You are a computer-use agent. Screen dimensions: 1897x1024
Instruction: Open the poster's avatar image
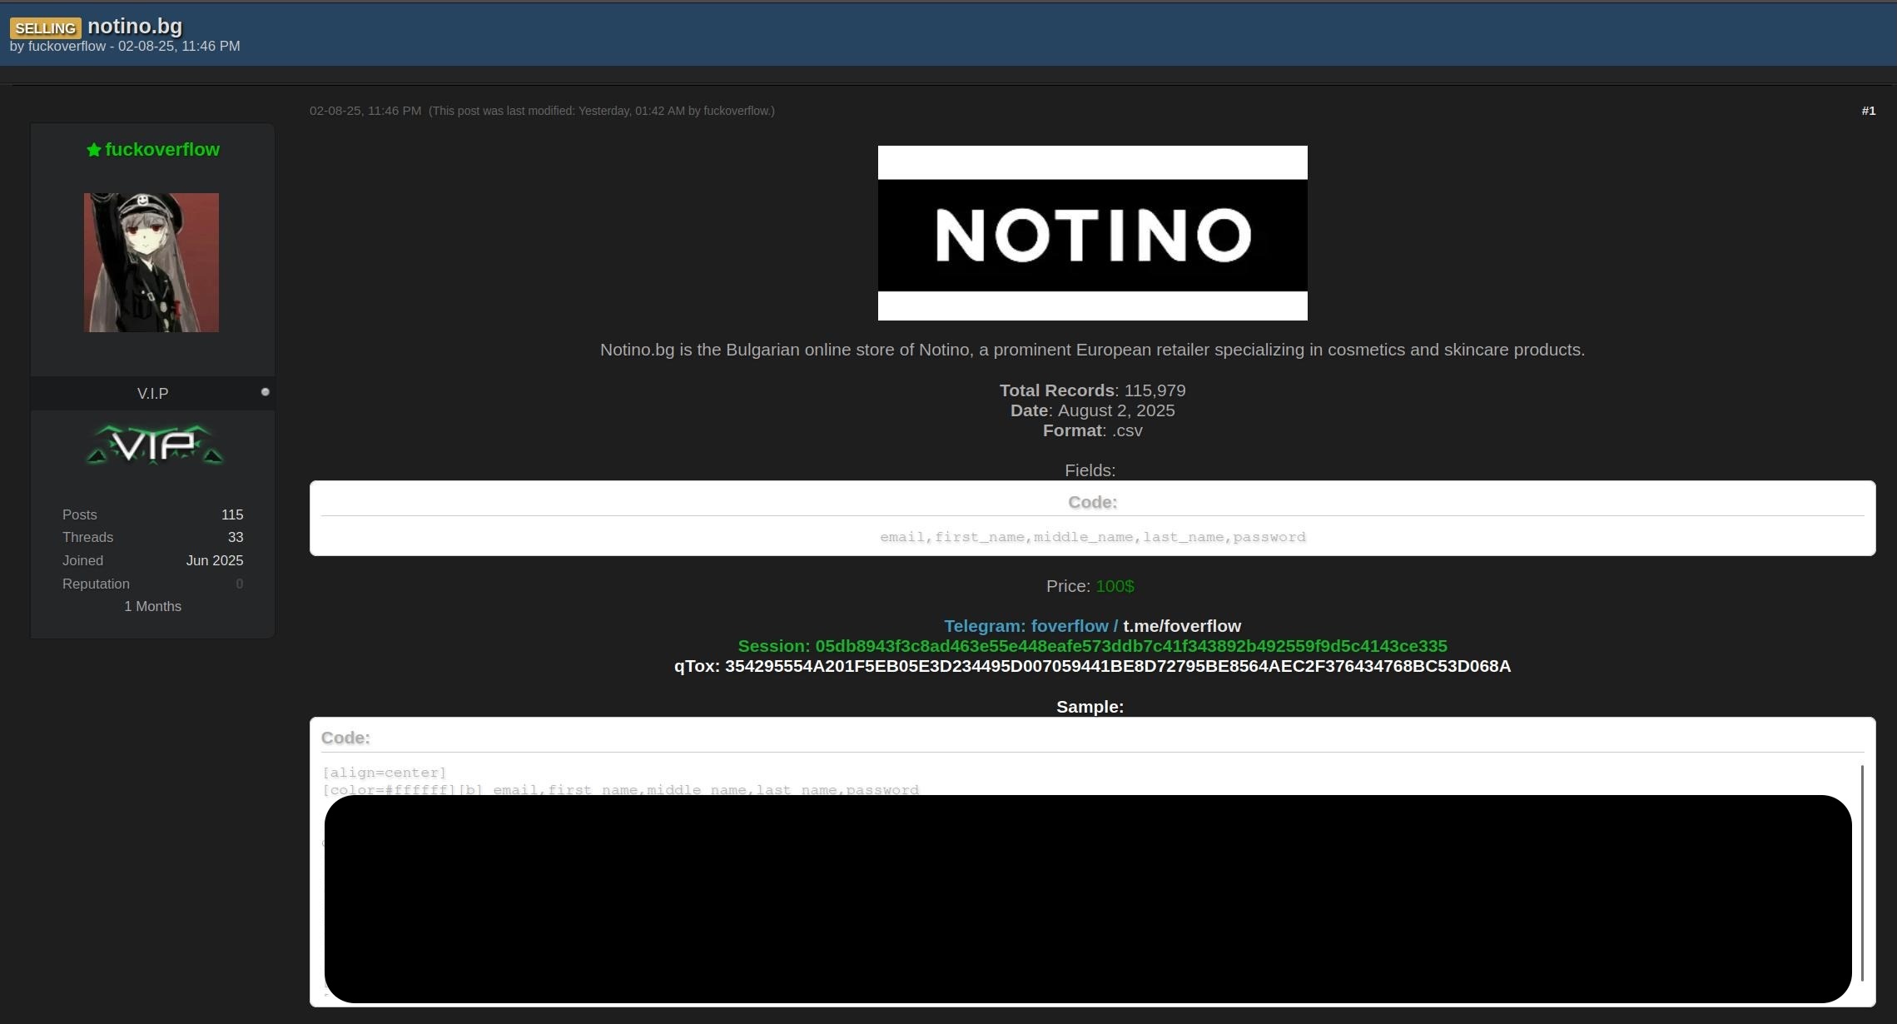click(151, 262)
